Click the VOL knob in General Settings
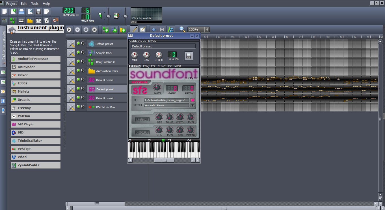The height and width of the screenshot is (210, 385). coord(135,55)
